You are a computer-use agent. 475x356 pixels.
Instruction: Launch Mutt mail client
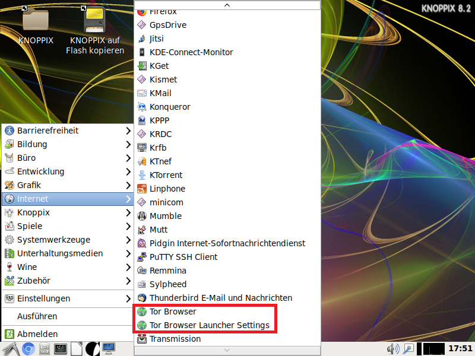tap(227, 229)
